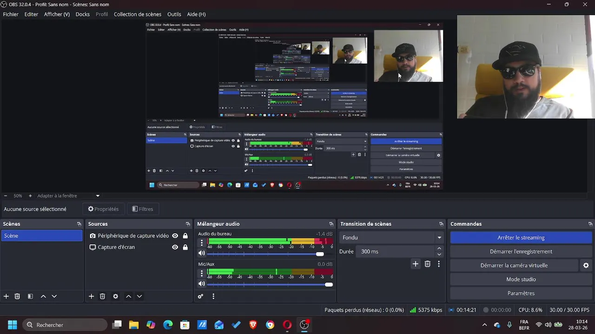
Task: Detach the Mélangeur audio dock float icon
Action: (331, 224)
